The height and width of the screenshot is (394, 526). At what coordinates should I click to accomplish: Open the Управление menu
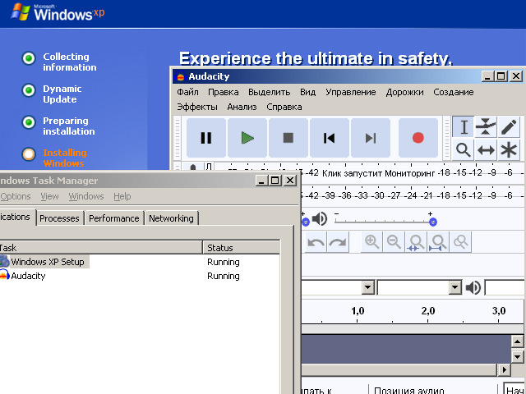[351, 92]
